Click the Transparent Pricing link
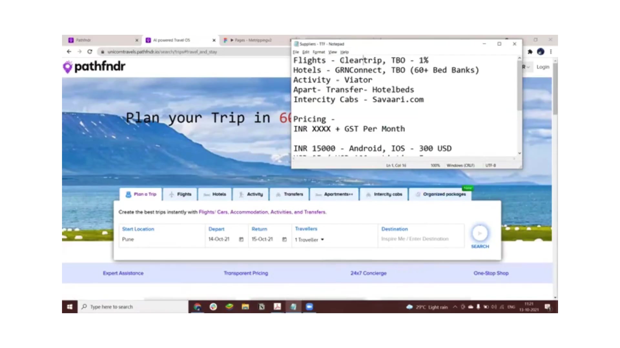The image size is (620, 348). (246, 273)
